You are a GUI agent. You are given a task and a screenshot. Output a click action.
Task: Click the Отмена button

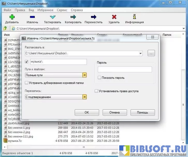point(115,112)
